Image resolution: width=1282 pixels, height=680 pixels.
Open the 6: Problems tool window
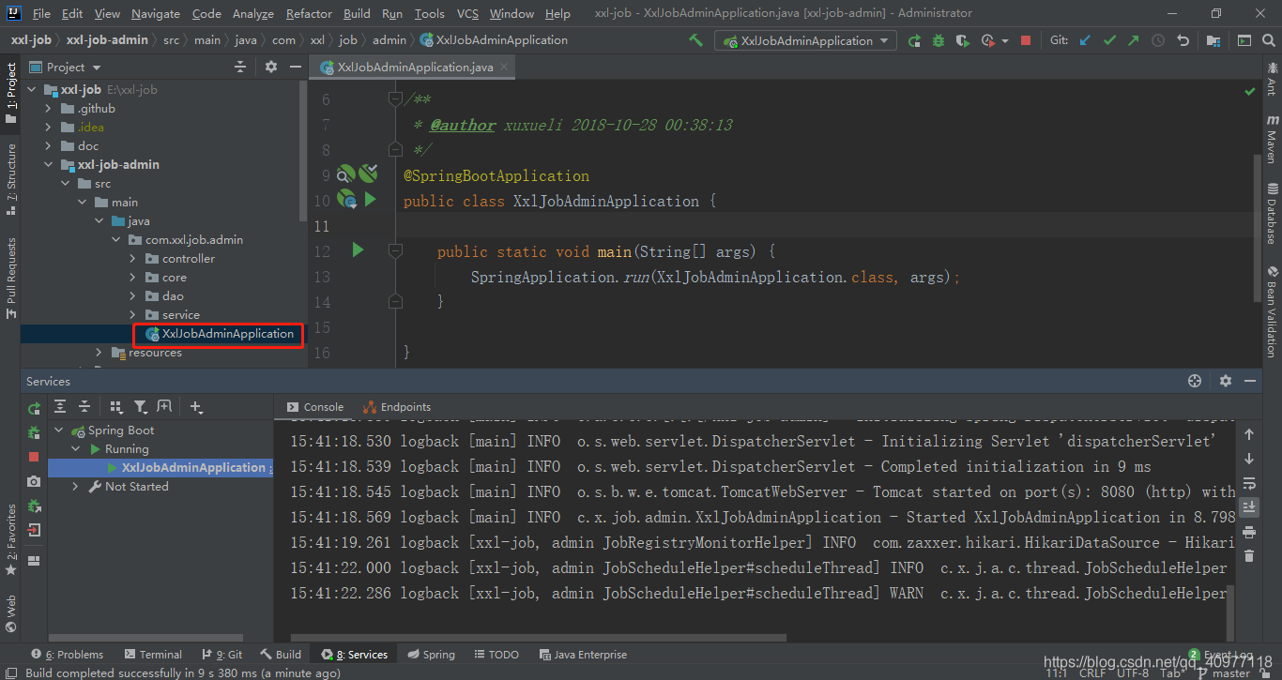(67, 655)
